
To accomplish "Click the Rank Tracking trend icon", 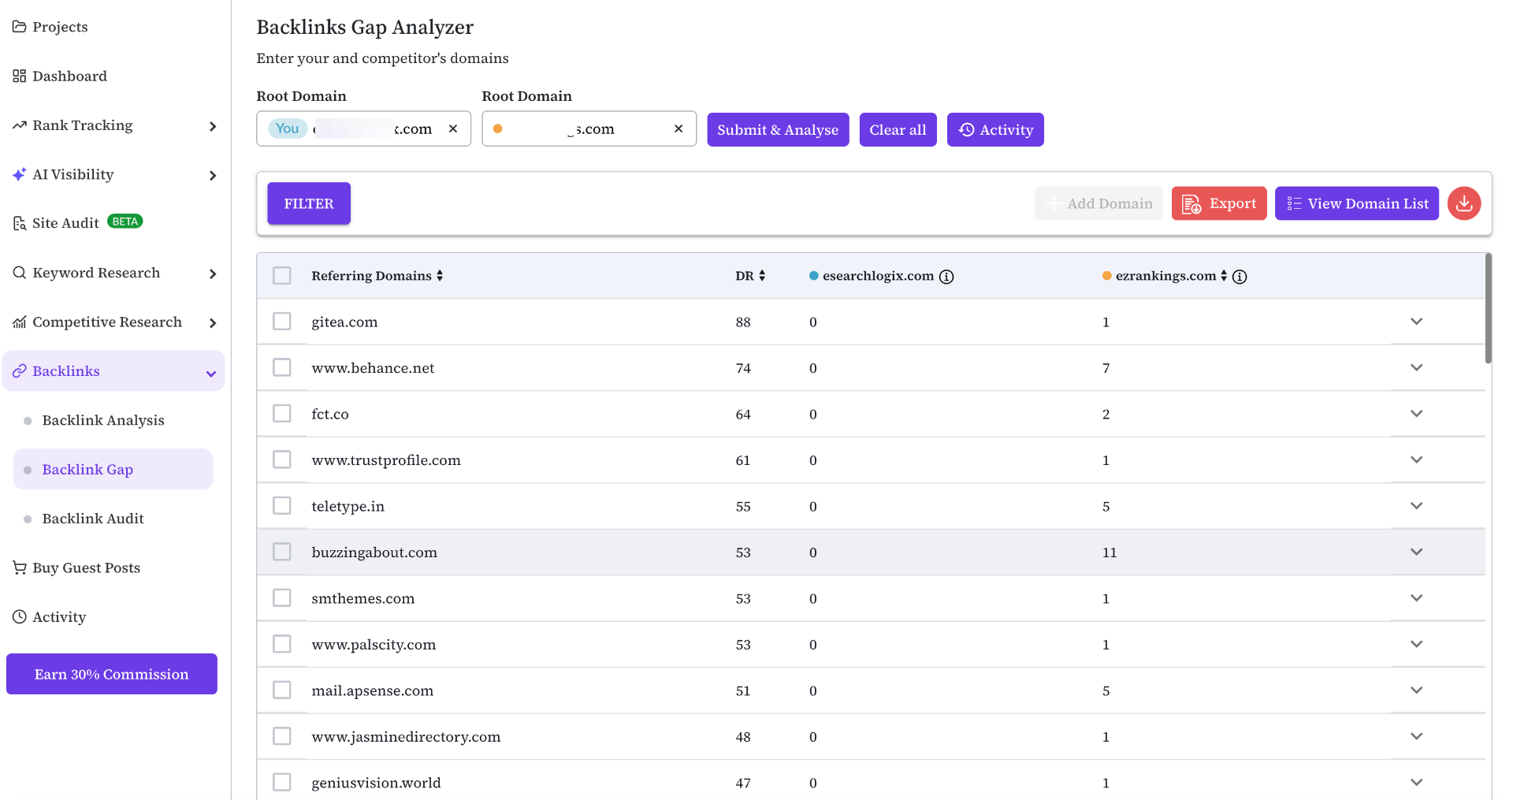I will (20, 125).
